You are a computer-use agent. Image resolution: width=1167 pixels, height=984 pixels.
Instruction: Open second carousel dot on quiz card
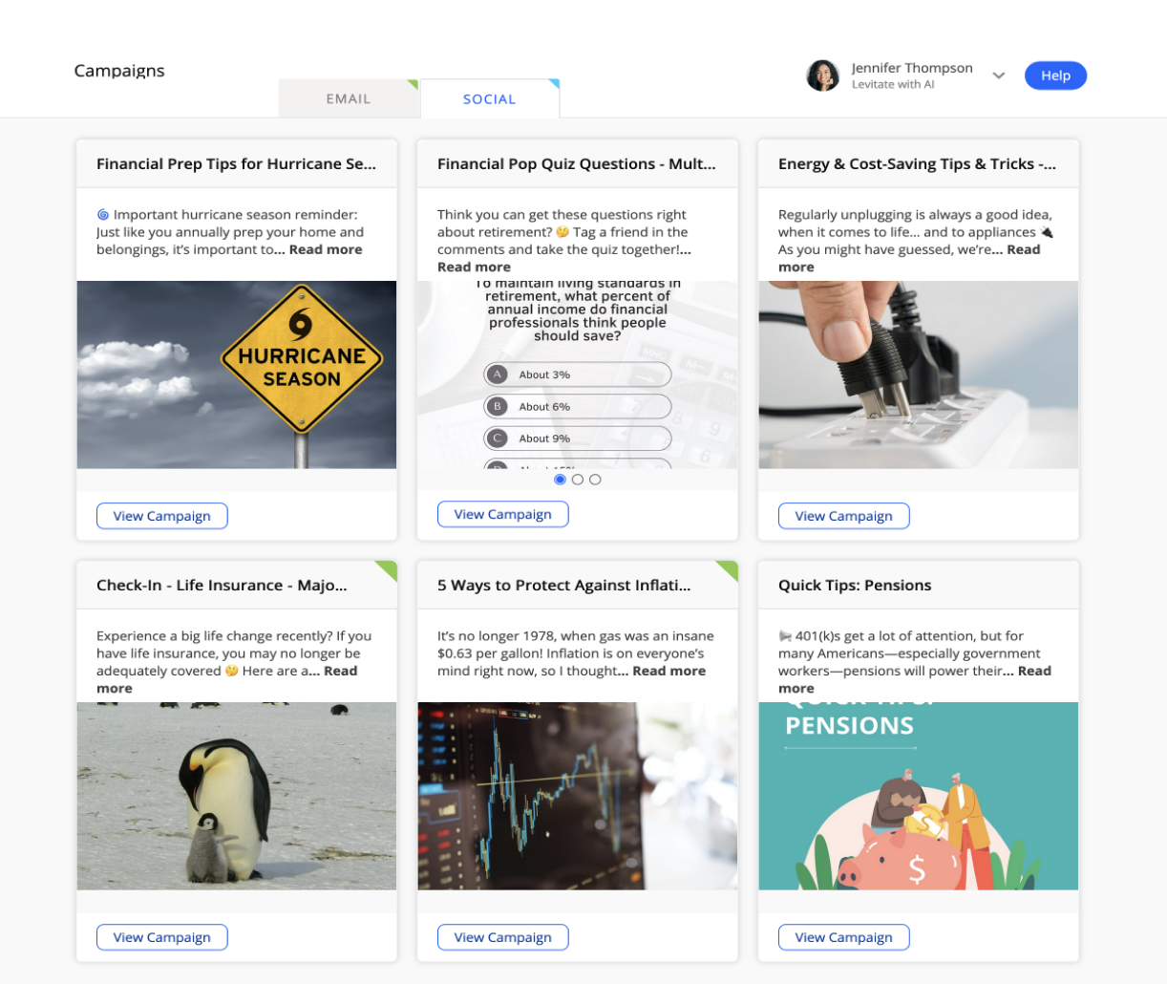pos(577,479)
